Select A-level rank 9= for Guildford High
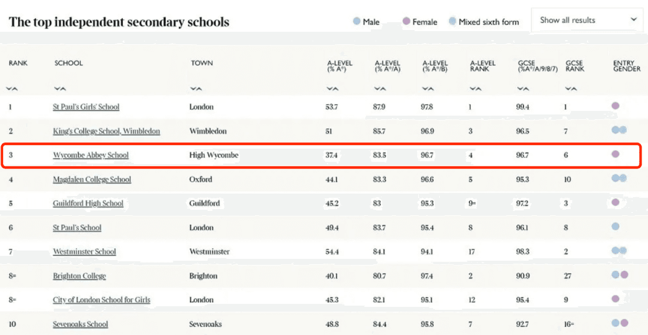The height and width of the screenshot is (335, 648). pyautogui.click(x=473, y=203)
